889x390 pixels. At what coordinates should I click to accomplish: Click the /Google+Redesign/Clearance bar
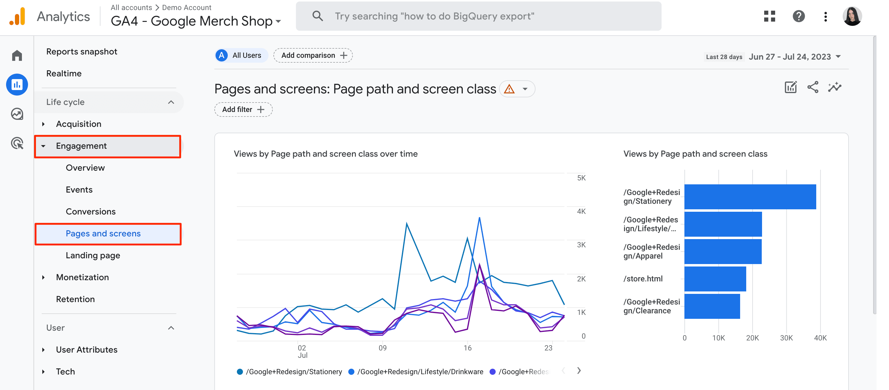[x=712, y=306]
